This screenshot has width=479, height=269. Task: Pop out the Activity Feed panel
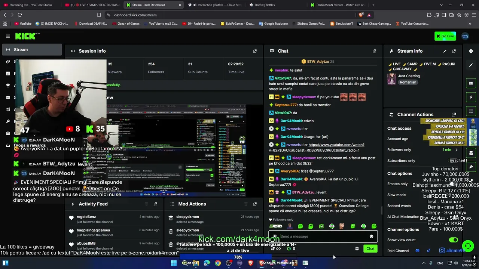155,204
